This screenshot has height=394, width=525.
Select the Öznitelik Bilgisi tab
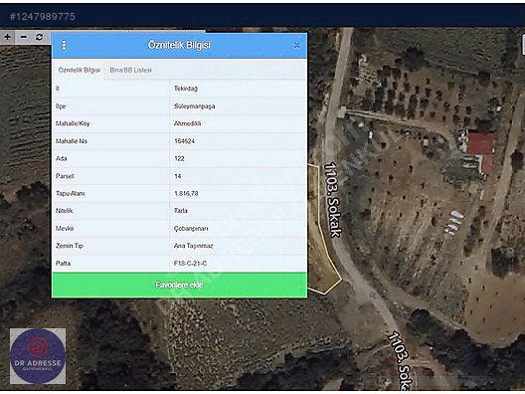click(x=79, y=70)
